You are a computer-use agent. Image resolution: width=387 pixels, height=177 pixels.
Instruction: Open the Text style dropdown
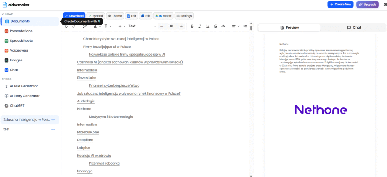pos(142,26)
